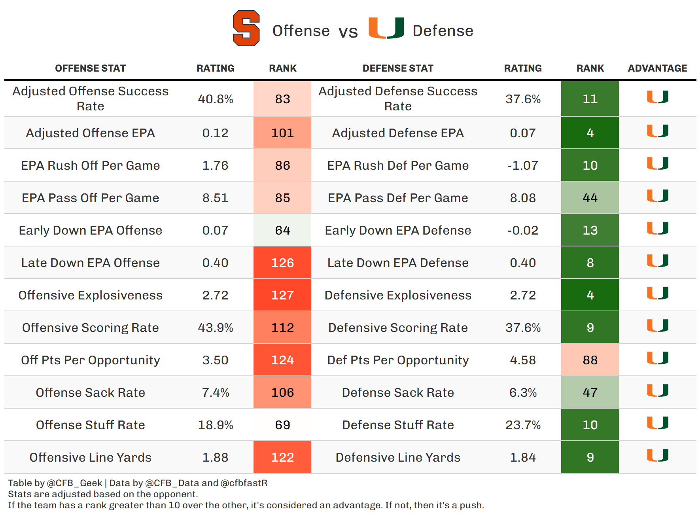
Task: Click the Miami U logo in title
Action: click(x=386, y=28)
